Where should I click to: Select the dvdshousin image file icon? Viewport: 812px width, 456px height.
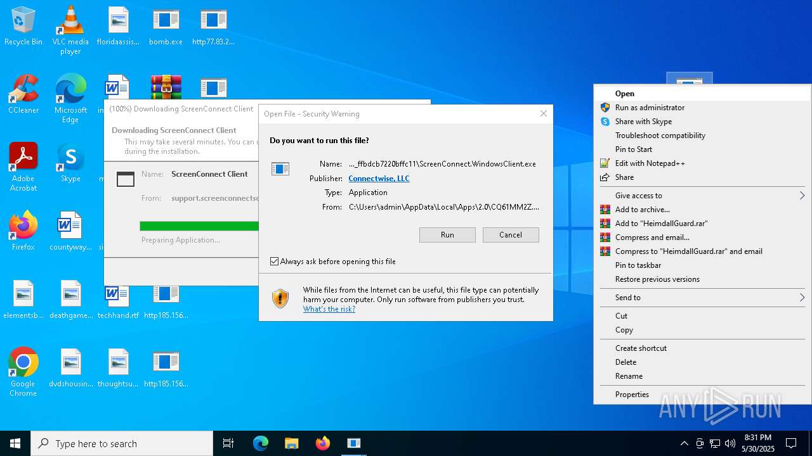70,369
